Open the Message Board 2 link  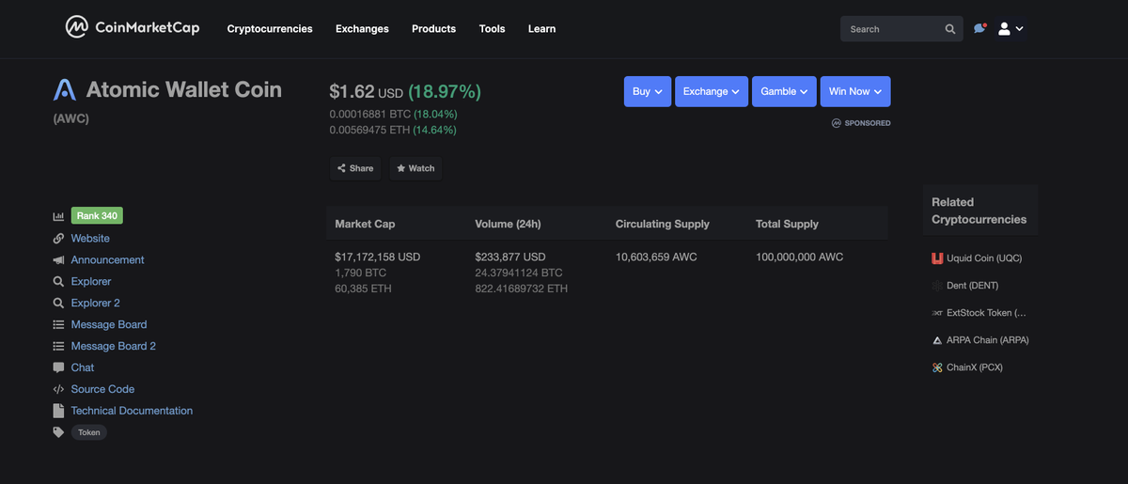pyautogui.click(x=114, y=347)
